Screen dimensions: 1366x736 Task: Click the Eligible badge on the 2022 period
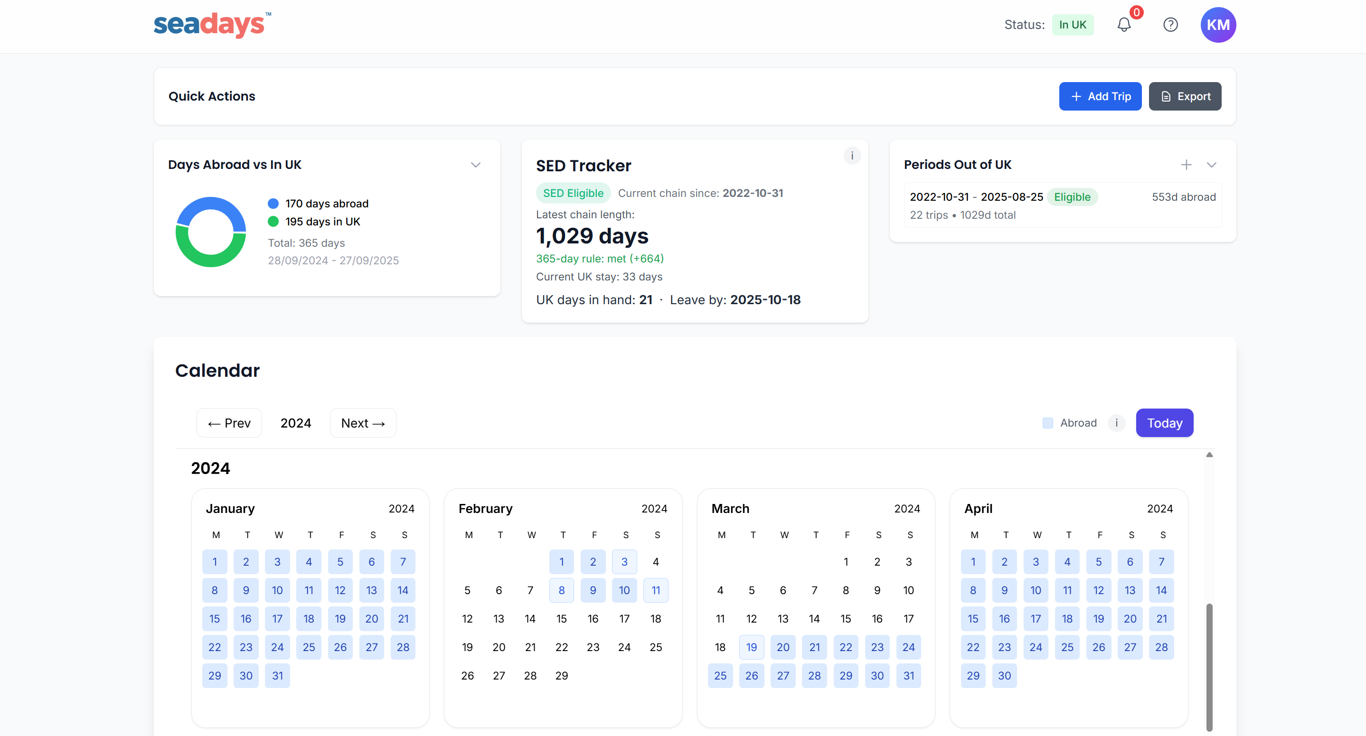[1072, 196]
